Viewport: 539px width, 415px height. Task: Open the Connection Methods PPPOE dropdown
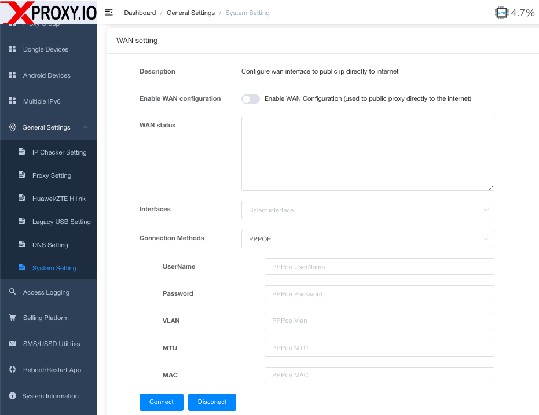368,239
